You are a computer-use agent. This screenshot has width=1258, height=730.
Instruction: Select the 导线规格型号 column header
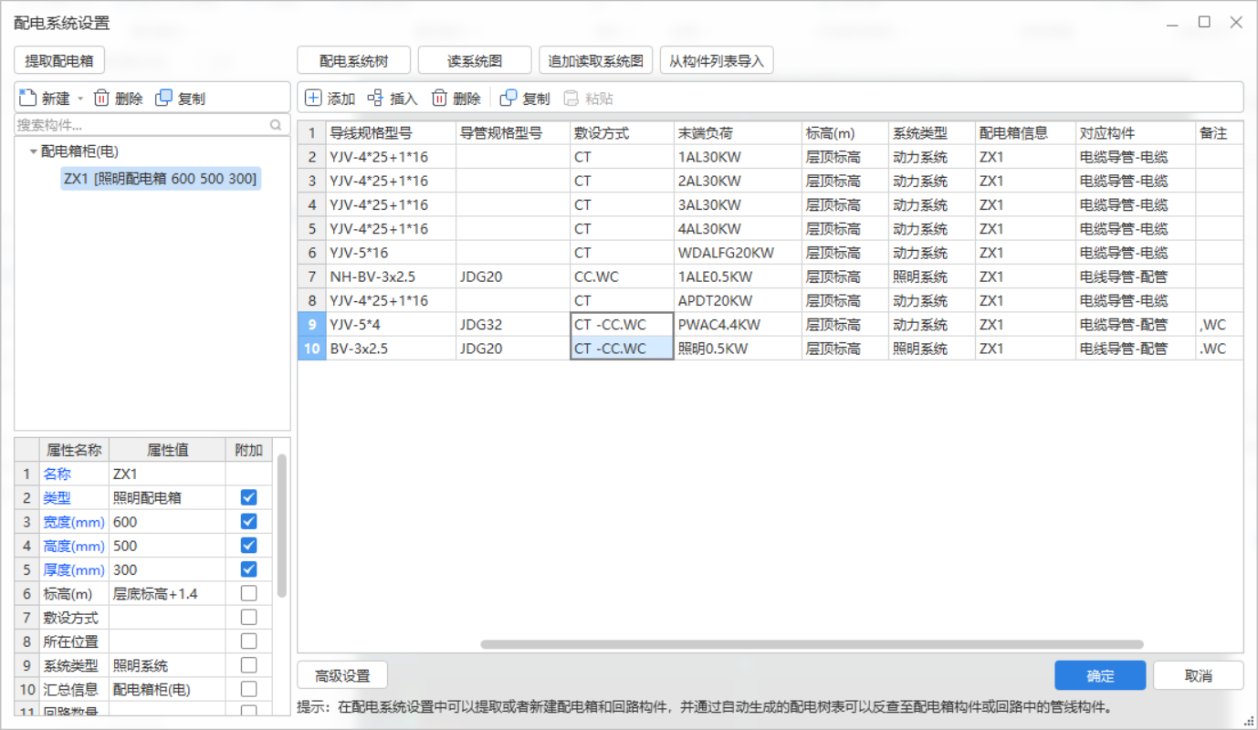click(391, 133)
